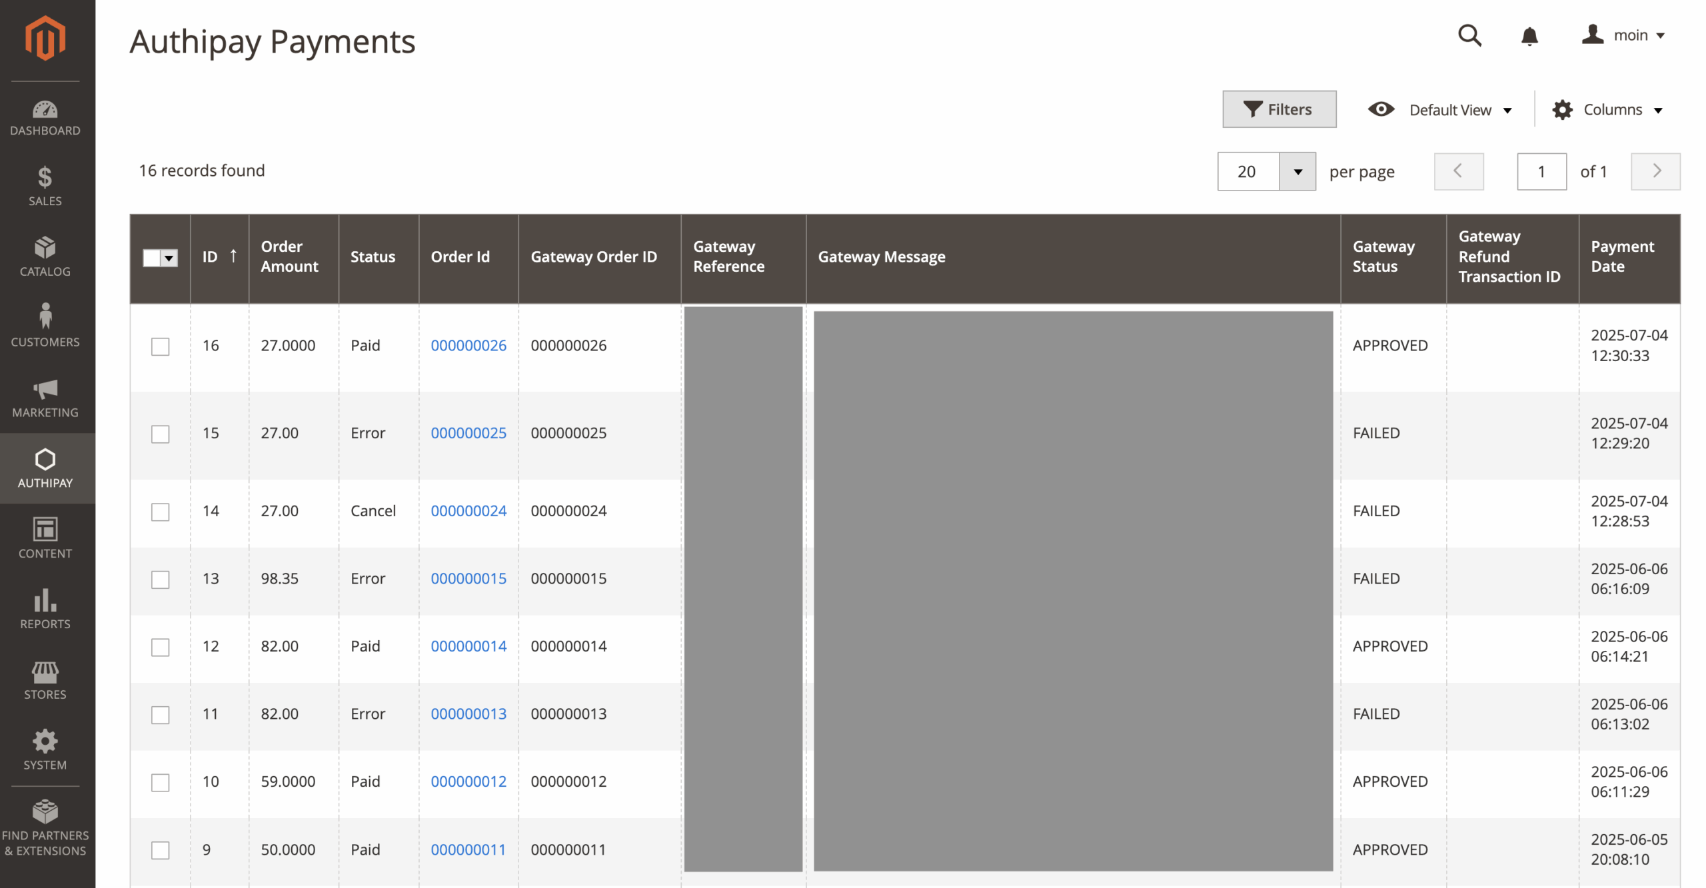Open the Customers sidebar menu
Viewport: 1706px width, 888px height.
coord(45,327)
